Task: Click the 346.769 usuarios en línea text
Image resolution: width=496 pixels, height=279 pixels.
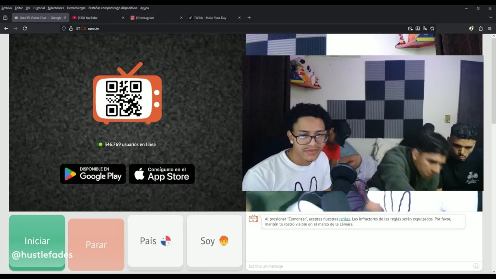Action: (x=130, y=144)
